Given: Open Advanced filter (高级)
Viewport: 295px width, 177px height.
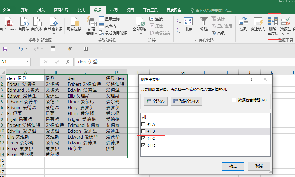Looking at the screenshot, I should click(x=218, y=33).
